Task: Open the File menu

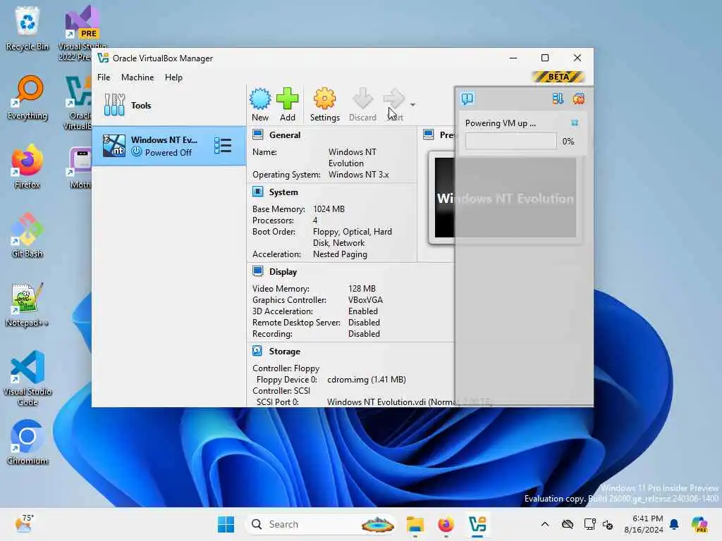Action: (104, 77)
